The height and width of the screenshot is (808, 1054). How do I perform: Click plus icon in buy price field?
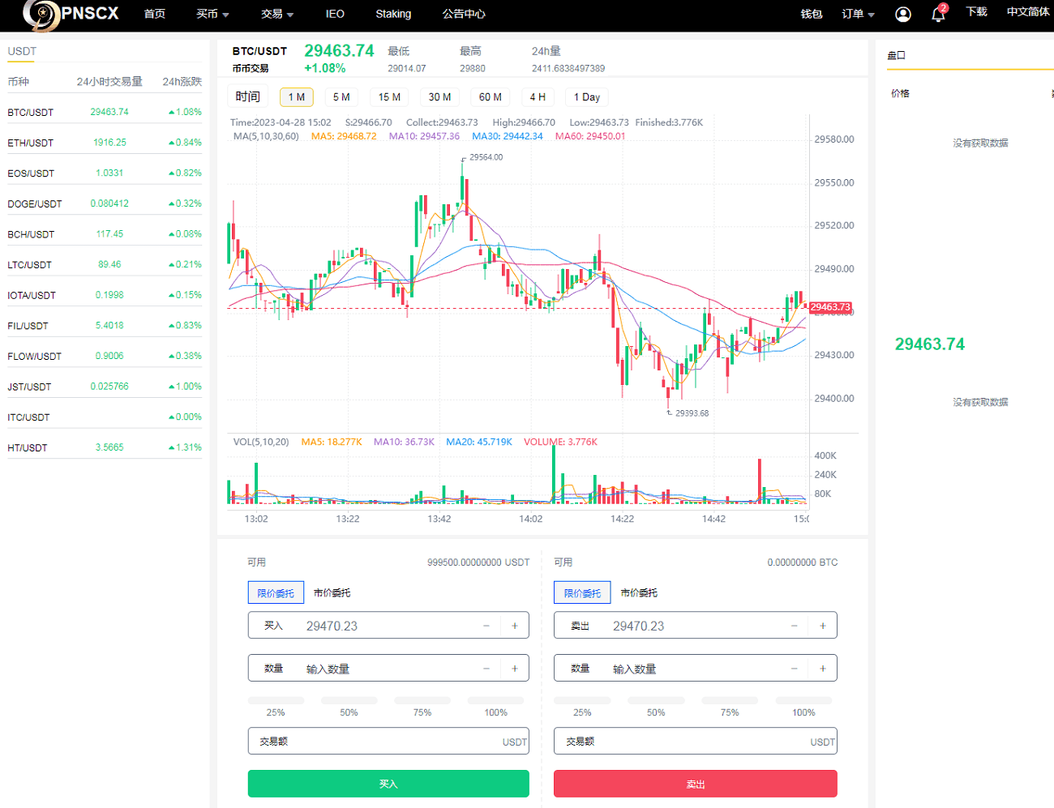[514, 626]
